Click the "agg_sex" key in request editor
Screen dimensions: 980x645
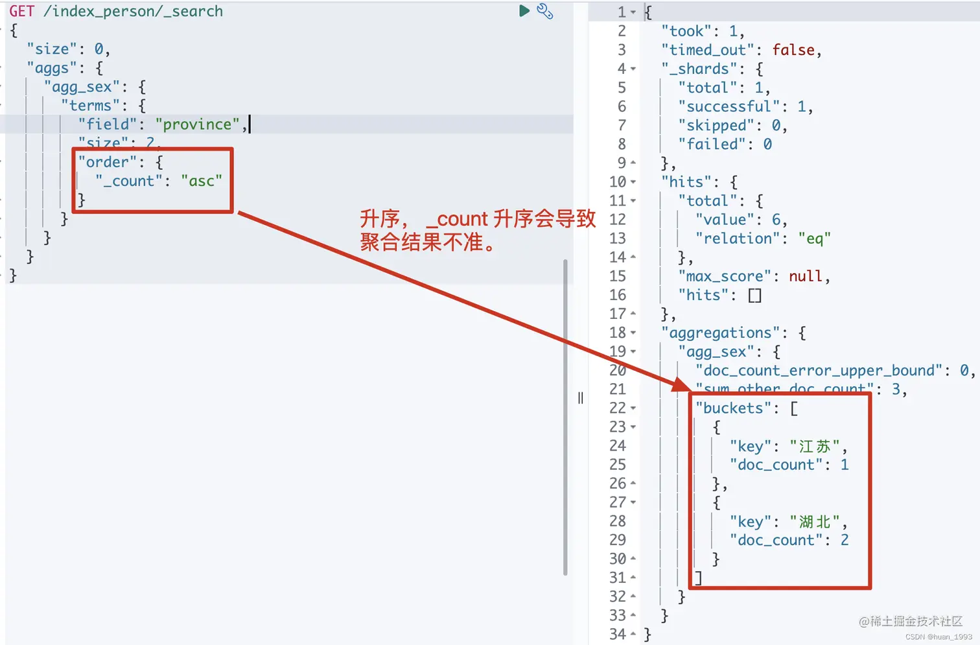click(82, 87)
